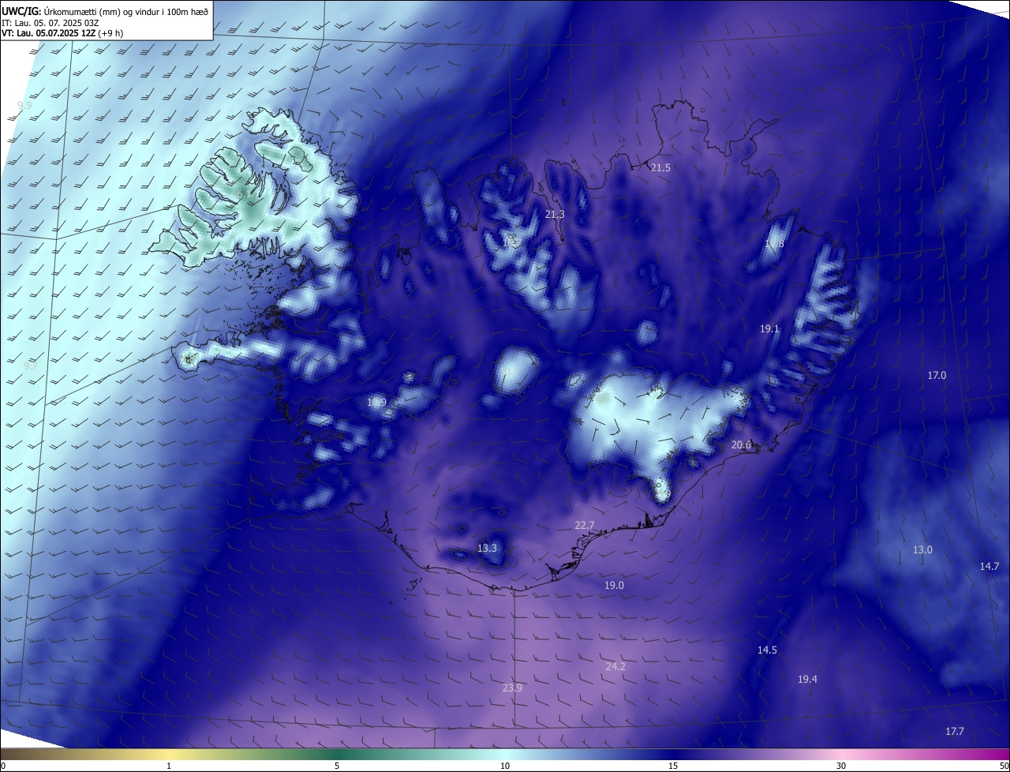Viewport: 1010px width, 772px height.
Task: Click the 'VT: Lau. 05.07.2025 12Z (+9 h)' line
Action: (62, 33)
